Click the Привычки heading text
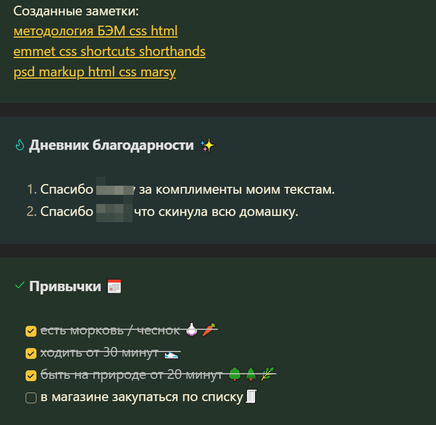Screen dimensions: 436x425 (65, 287)
